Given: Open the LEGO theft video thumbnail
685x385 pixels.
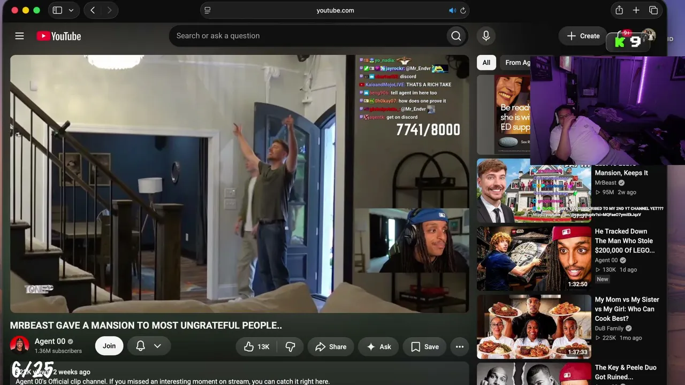Looking at the screenshot, I should [534, 259].
